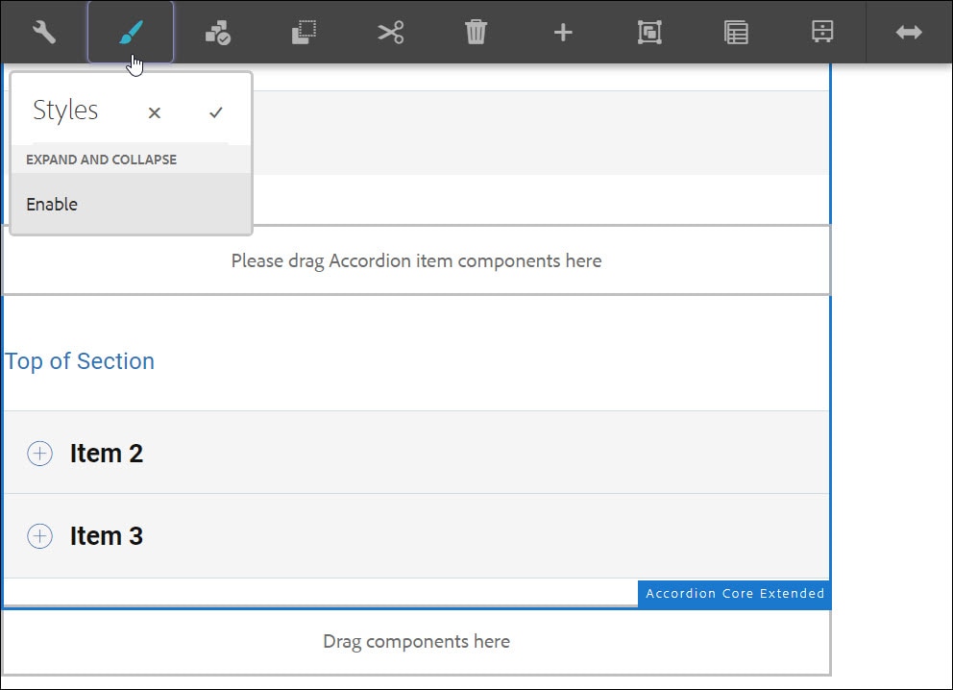953x690 pixels.
Task: Click the Top of Section link
Action: [79, 361]
